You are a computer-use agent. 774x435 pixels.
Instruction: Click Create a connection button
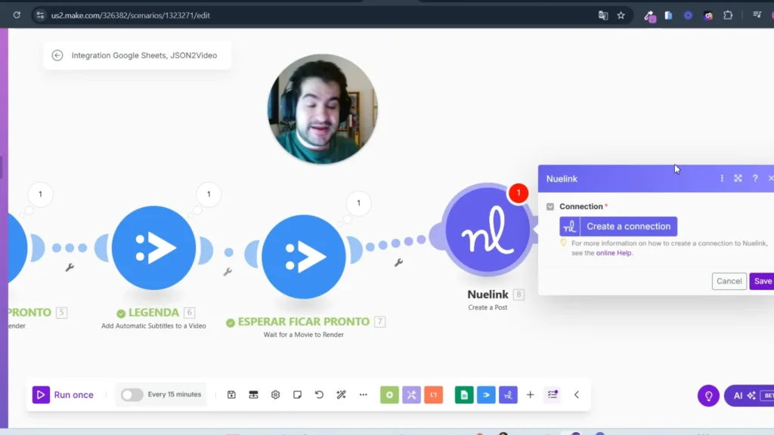pos(618,227)
